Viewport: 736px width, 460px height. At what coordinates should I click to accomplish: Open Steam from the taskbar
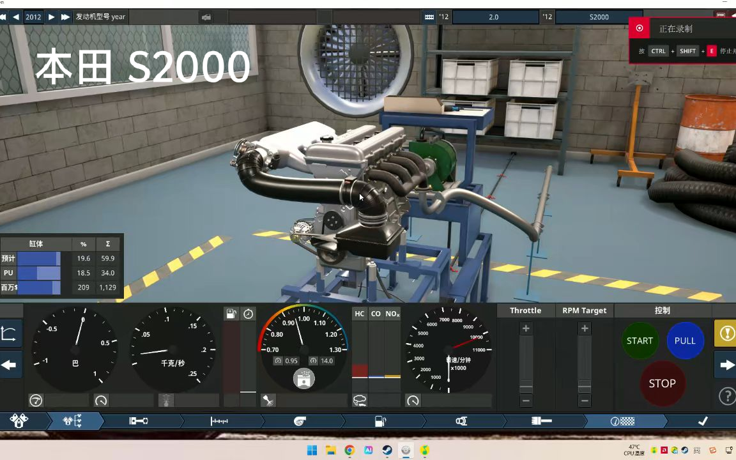click(387, 450)
